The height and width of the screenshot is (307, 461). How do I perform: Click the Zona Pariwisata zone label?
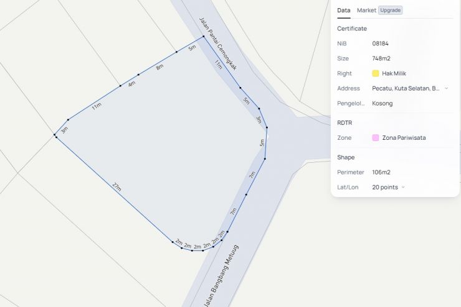coord(404,137)
